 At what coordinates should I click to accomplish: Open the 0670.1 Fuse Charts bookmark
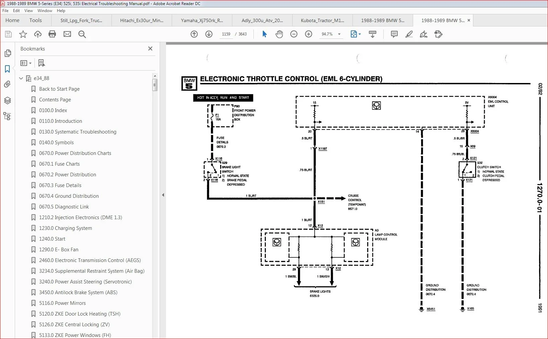[x=59, y=164]
